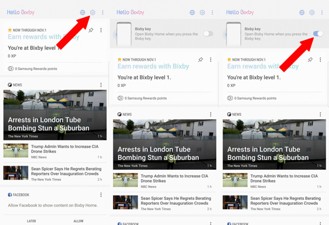Tap ALLOW for Facebook content
329x225 pixels.
pyautogui.click(x=78, y=221)
